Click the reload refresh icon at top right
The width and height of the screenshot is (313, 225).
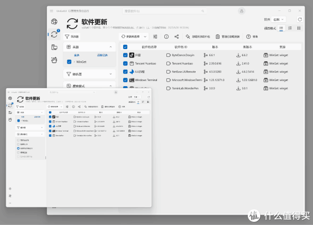coord(299,19)
